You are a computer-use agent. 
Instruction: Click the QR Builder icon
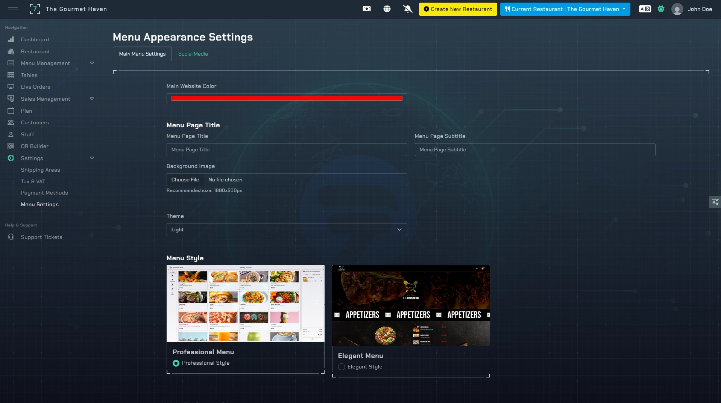11,146
